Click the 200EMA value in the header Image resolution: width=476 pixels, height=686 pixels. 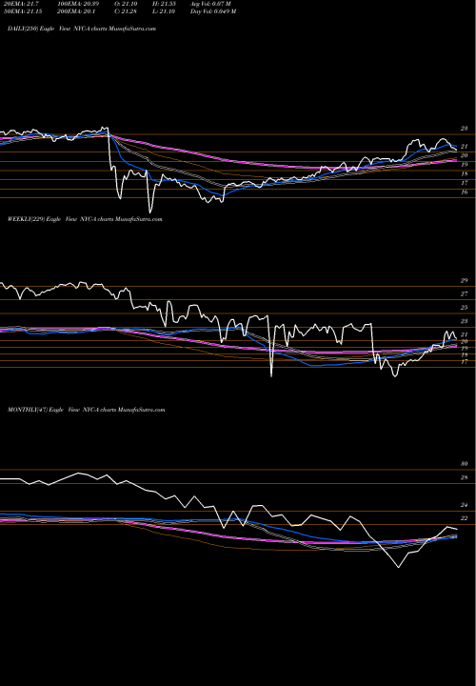pyautogui.click(x=76, y=11)
